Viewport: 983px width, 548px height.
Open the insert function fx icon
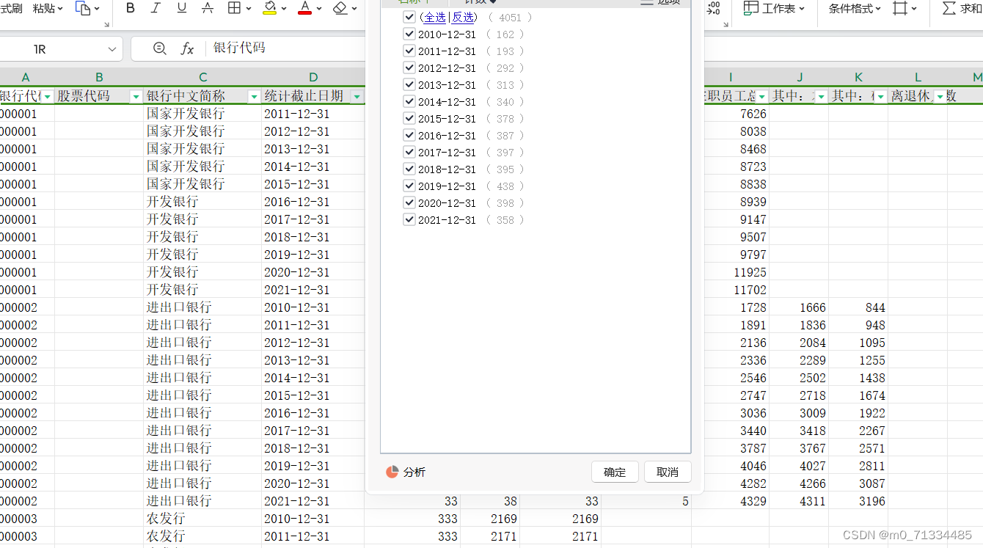(187, 48)
